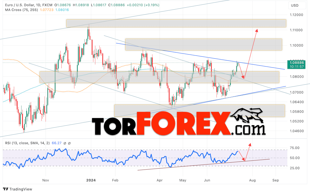Click the TradingView attribution text
Viewport: 310px width, 194px height.
click(x=21, y=189)
